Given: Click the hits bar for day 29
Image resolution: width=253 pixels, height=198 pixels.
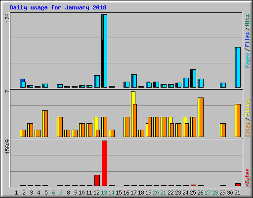Looking at the screenshot, I should click(x=223, y=85).
